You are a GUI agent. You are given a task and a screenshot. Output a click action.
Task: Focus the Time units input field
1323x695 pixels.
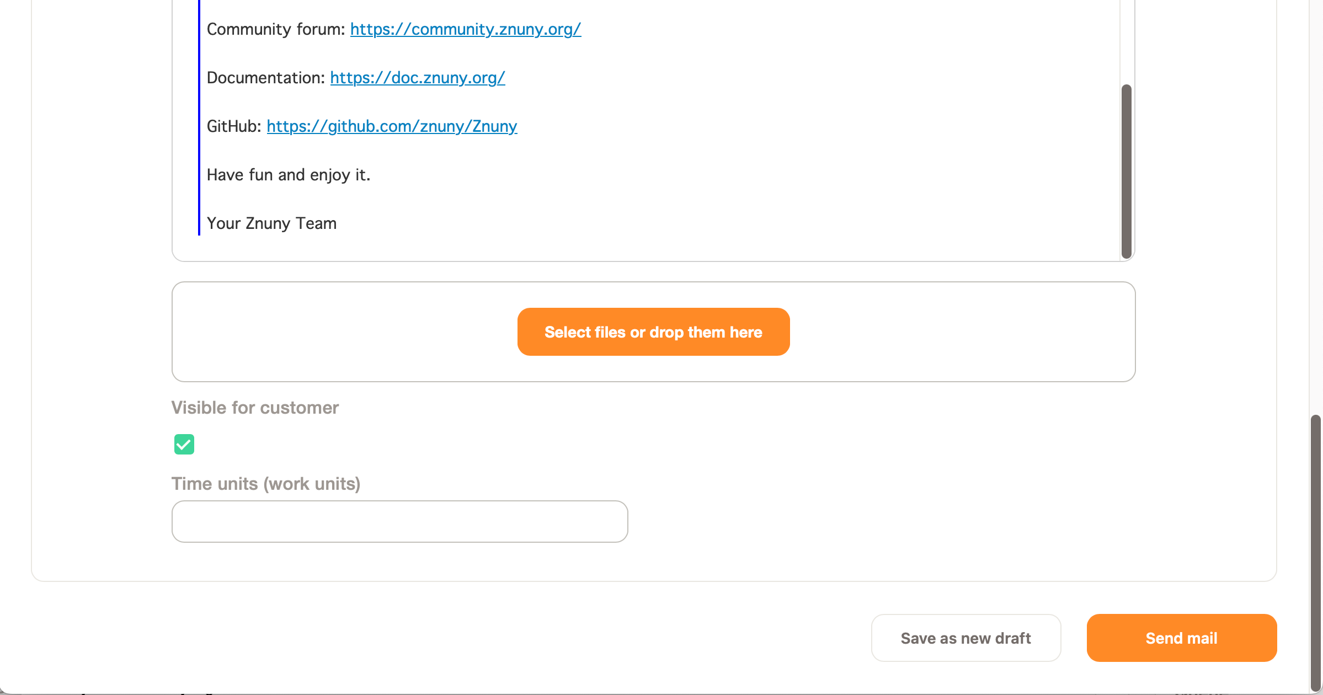399,521
